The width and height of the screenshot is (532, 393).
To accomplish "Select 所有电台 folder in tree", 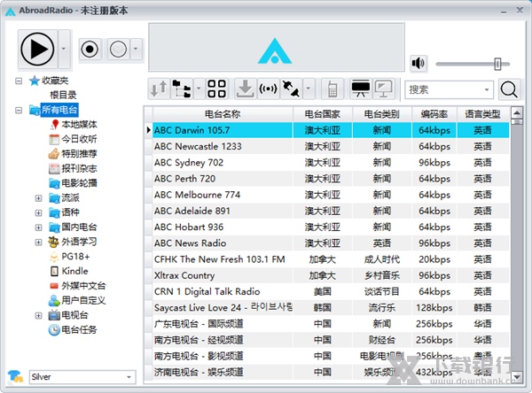I will 59,110.
